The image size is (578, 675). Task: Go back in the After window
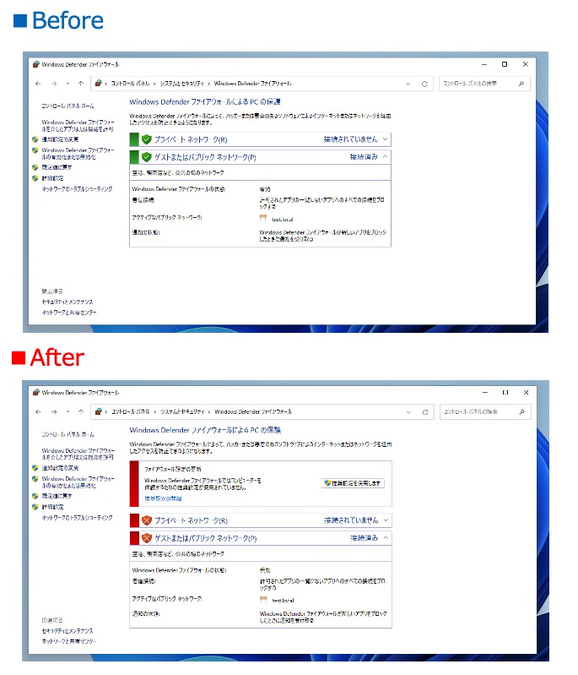coord(38,412)
